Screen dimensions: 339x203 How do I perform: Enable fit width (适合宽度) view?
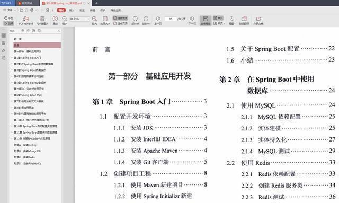pos(120,18)
